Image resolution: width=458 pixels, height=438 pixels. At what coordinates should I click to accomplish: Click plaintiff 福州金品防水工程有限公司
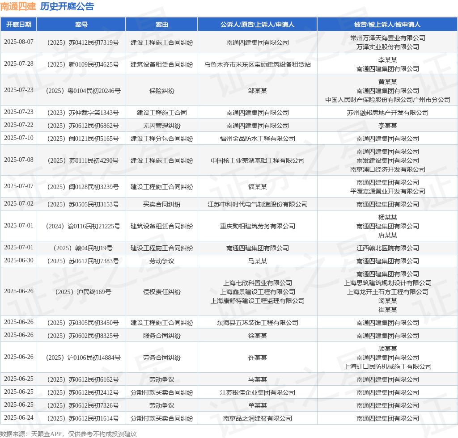coord(257,139)
